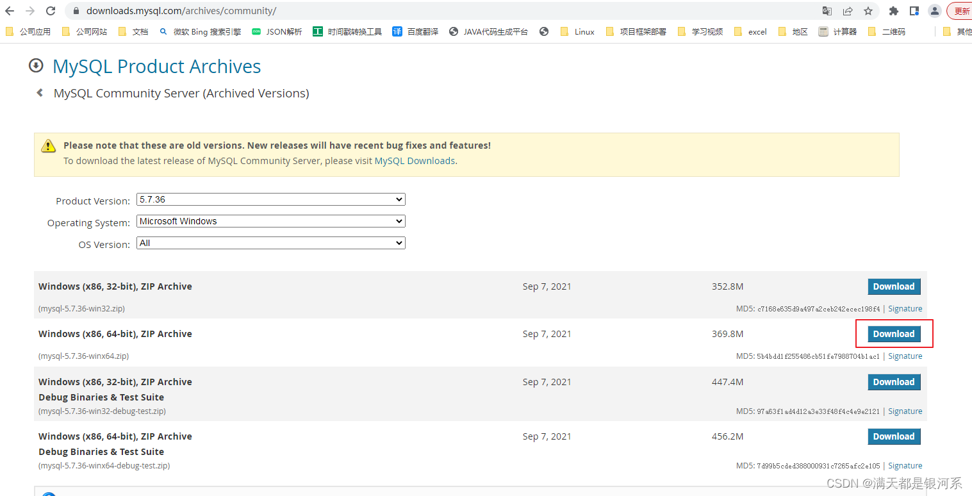Click the back chevron beside Community Server heading
972x496 pixels.
[40, 93]
